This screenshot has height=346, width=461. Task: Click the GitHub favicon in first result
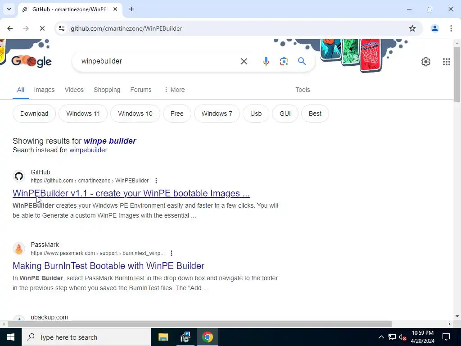(x=19, y=176)
